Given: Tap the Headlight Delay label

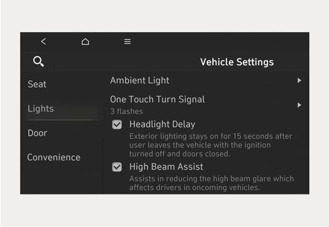Looking at the screenshot, I should pyautogui.click(x=162, y=124).
